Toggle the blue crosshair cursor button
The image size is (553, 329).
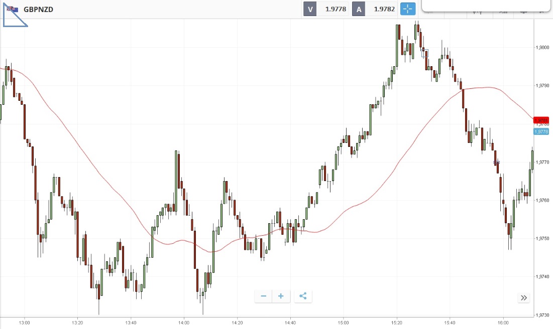(x=408, y=9)
